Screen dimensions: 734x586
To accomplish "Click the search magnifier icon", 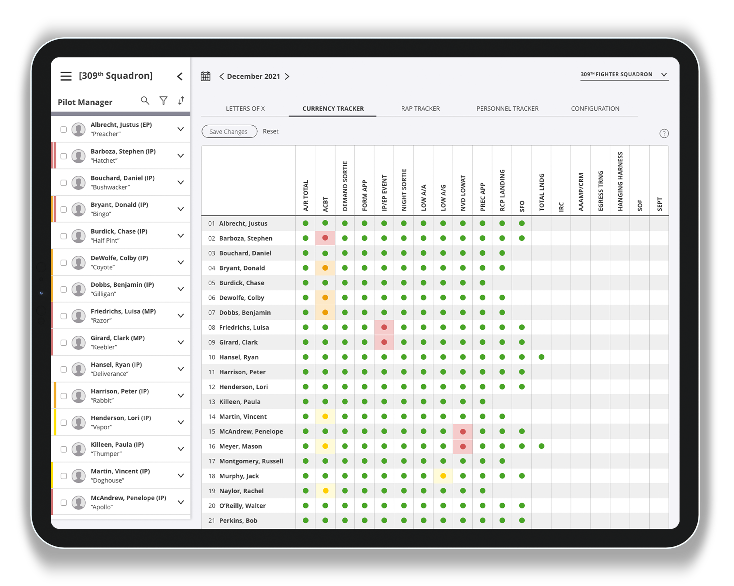I will pos(145,100).
